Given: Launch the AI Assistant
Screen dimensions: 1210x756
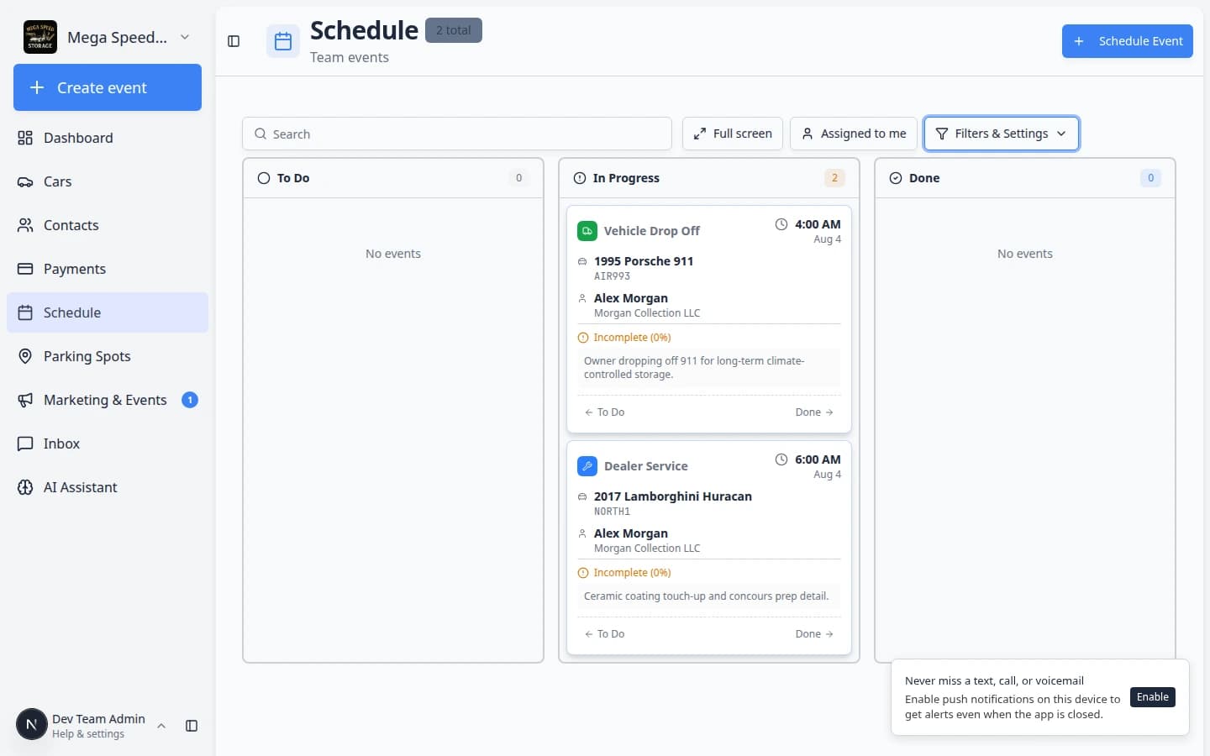Looking at the screenshot, I should click(x=108, y=487).
